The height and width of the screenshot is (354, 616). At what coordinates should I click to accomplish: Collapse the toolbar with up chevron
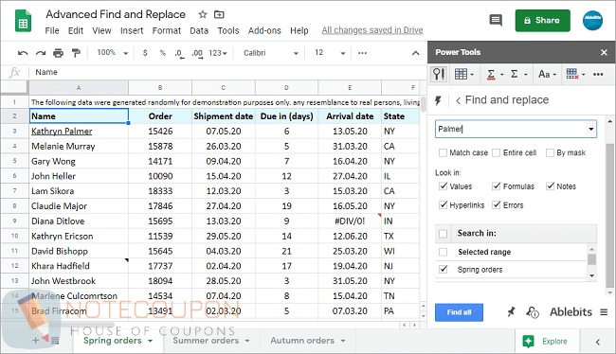pos(415,53)
